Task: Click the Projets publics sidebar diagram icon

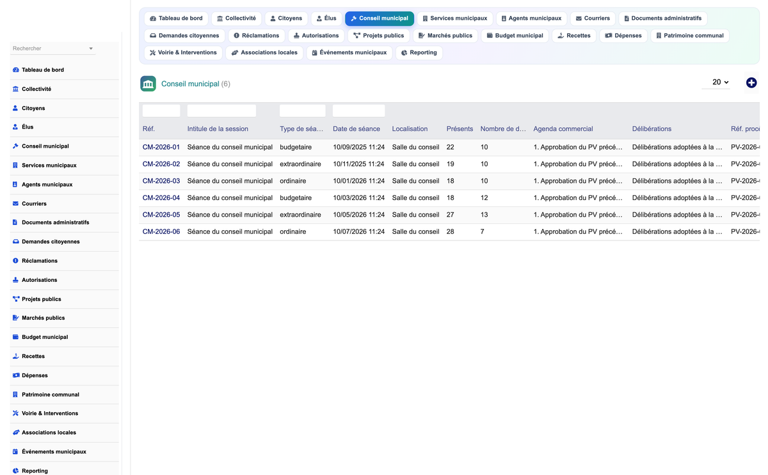Action: [x=15, y=299]
